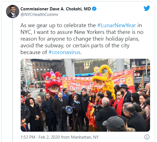This screenshot has width=157, height=142.
Task: Click the name Commissioner Dave A. Chokshi, MD
Action: (56, 9)
